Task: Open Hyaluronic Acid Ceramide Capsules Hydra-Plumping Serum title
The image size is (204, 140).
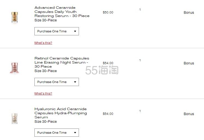Action: [61, 113]
